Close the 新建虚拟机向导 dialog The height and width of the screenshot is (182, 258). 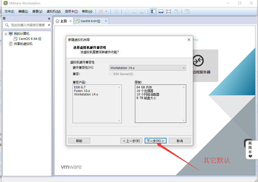pyautogui.click(x=189, y=40)
